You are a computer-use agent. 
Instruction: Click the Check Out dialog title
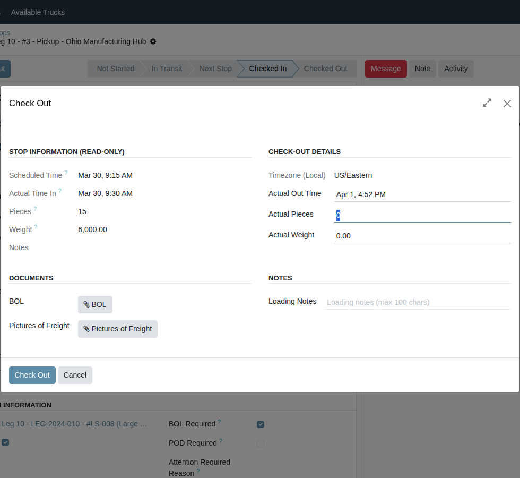[30, 103]
